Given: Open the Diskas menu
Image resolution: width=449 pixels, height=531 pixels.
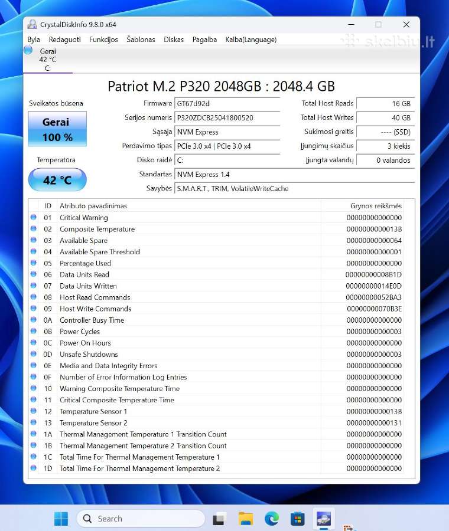Looking at the screenshot, I should click(174, 40).
